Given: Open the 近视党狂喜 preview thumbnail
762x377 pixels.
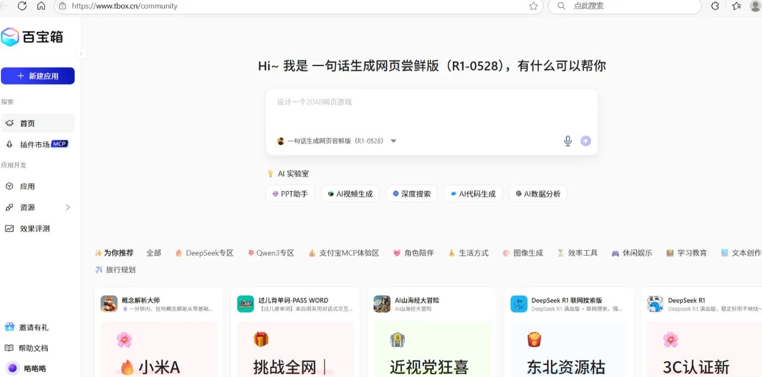Looking at the screenshot, I should point(432,349).
